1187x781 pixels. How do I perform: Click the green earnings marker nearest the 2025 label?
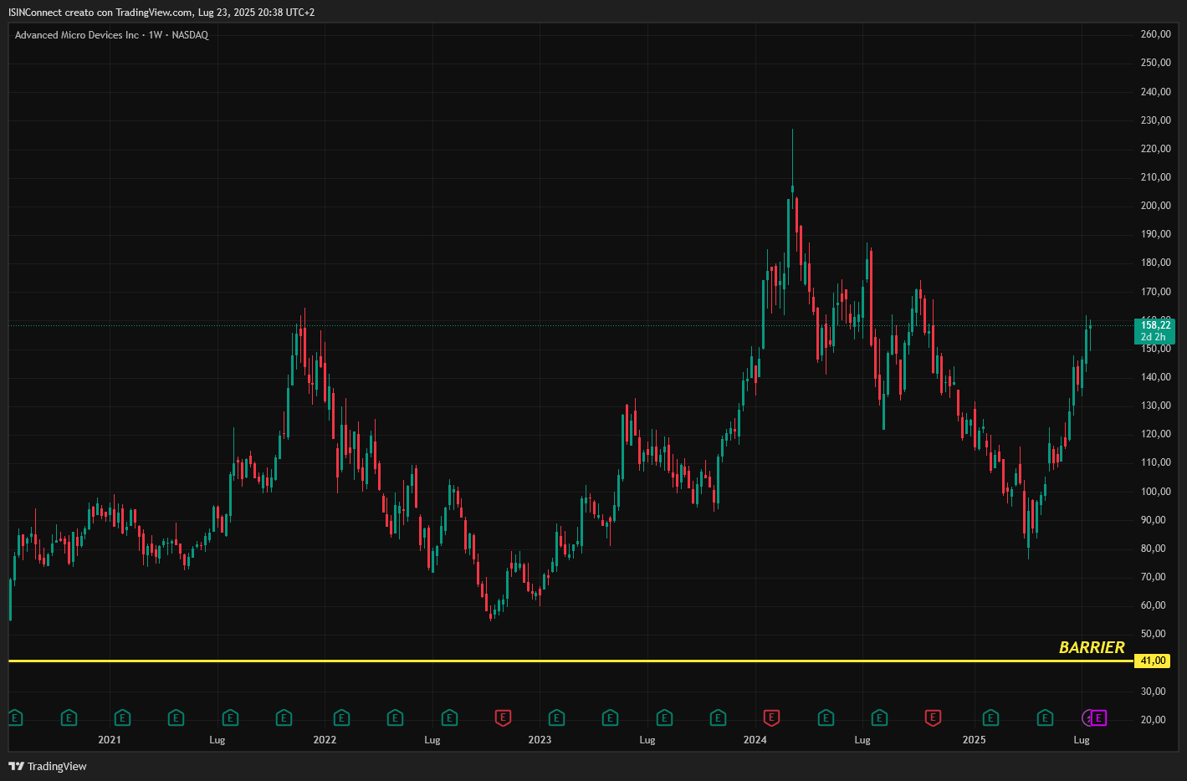(990, 717)
